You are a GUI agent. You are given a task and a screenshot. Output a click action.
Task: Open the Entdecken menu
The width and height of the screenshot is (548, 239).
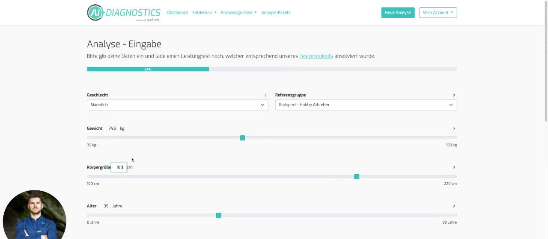click(x=204, y=12)
